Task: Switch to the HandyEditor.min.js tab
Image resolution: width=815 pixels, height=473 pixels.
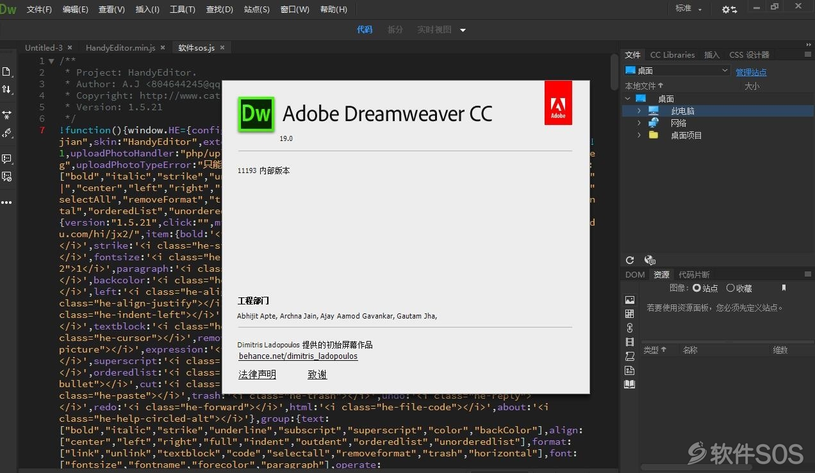Action: coord(120,47)
